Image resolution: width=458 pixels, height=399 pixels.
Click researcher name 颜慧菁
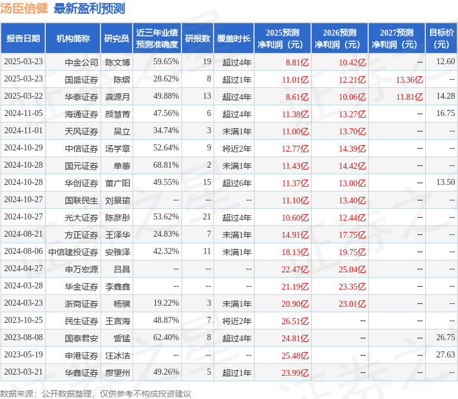pos(118,114)
